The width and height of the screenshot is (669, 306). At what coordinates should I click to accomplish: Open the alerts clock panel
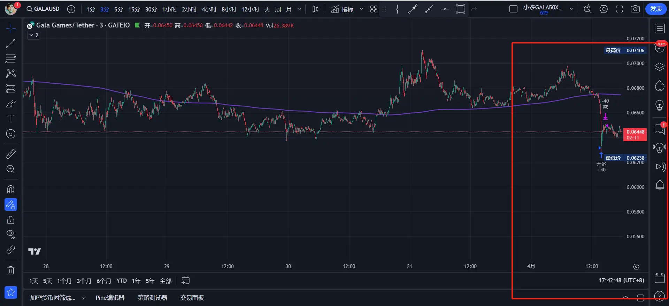click(x=660, y=48)
